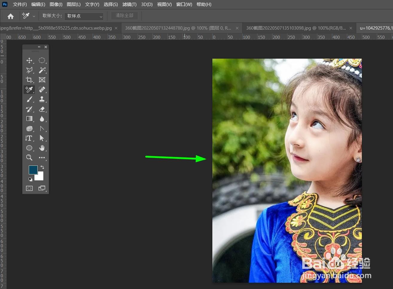The image size is (393, 289).
Task: Select the Magic Wand tool
Action: point(42,70)
